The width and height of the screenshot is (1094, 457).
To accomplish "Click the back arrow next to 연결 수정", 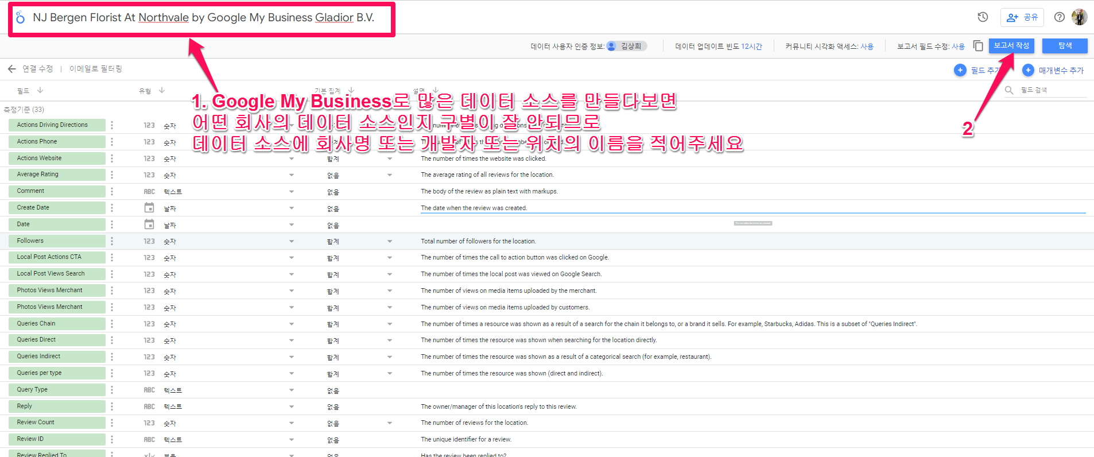I will [11, 69].
